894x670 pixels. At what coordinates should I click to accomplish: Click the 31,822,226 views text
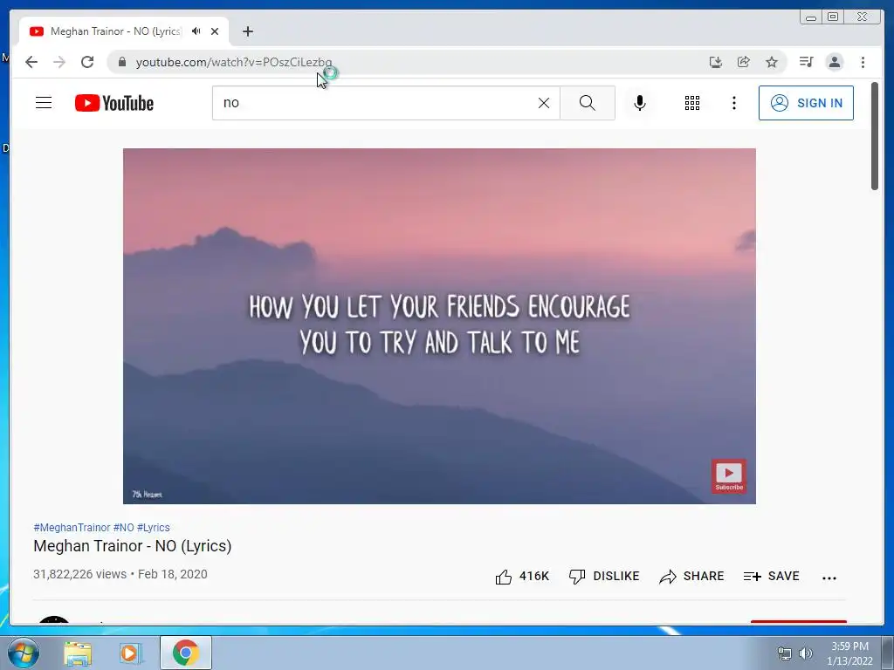click(79, 574)
